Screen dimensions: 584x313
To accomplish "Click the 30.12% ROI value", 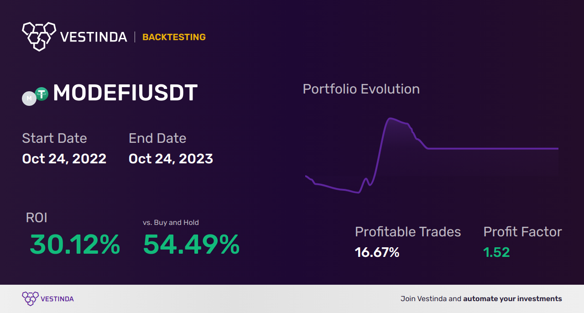I will [x=75, y=245].
